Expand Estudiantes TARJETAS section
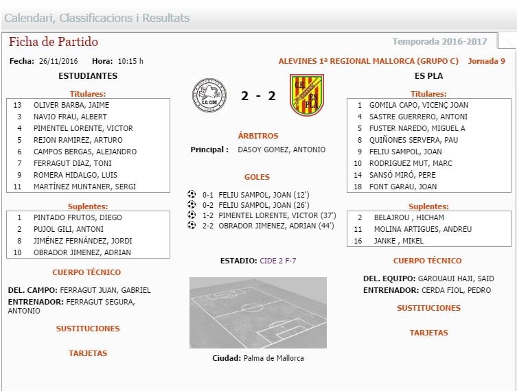This screenshot has height=391, width=517. [88, 353]
